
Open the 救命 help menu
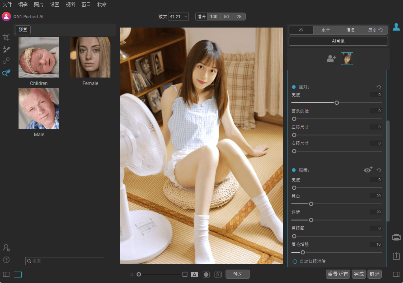[102, 4]
